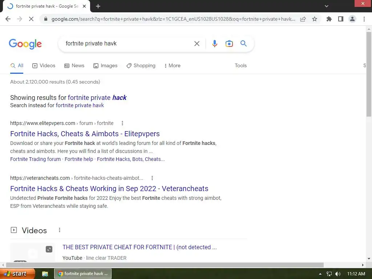The height and width of the screenshot is (279, 372).
Task: Open Fortnite help sitelink
Action: tap(79, 159)
